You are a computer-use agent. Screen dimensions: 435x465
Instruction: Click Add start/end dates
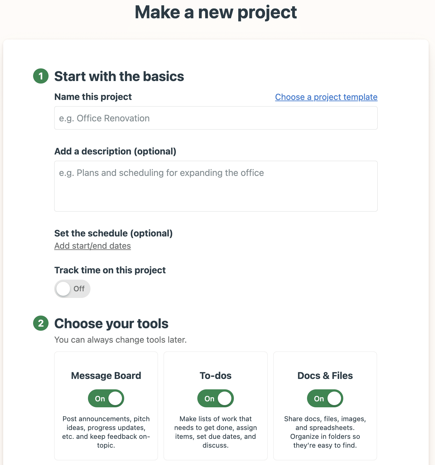pyautogui.click(x=93, y=246)
